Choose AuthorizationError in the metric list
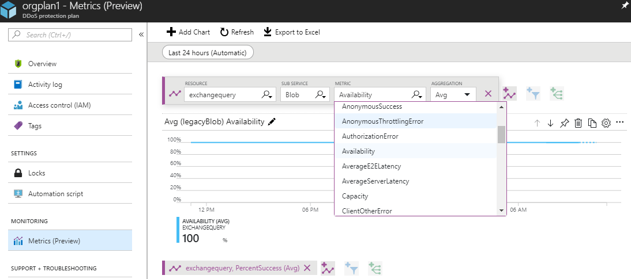The width and height of the screenshot is (631, 279). coord(416,136)
